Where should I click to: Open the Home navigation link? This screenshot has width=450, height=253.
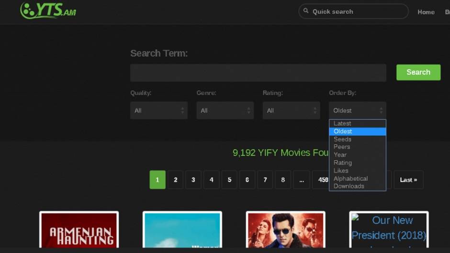coord(426,12)
